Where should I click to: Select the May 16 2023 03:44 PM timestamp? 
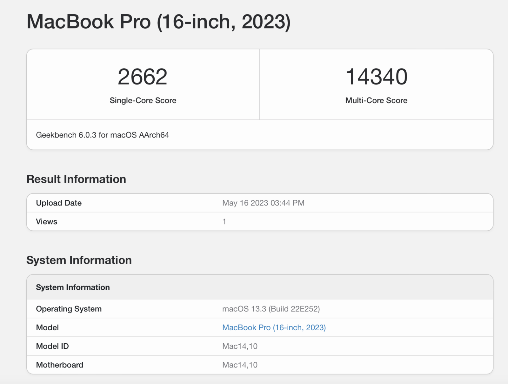coord(263,203)
